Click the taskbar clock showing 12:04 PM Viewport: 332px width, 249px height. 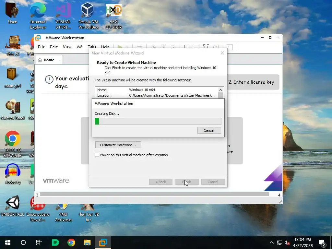coord(303,243)
